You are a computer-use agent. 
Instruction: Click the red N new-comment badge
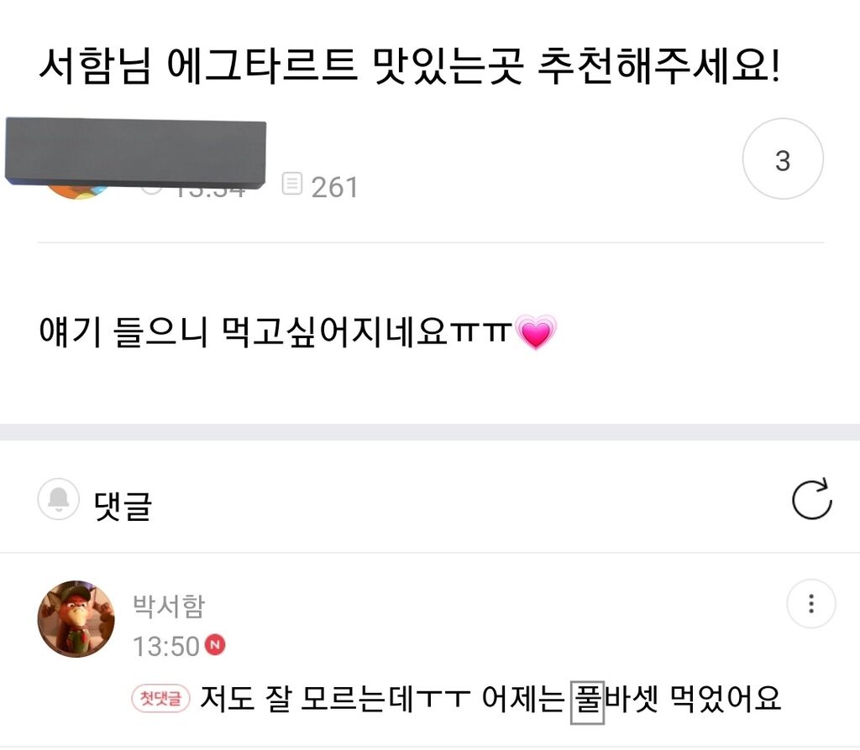pos(215,645)
